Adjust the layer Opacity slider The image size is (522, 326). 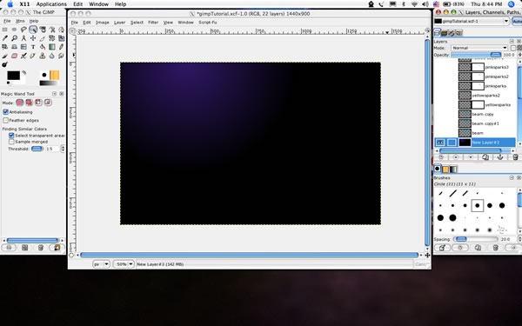(x=476, y=55)
